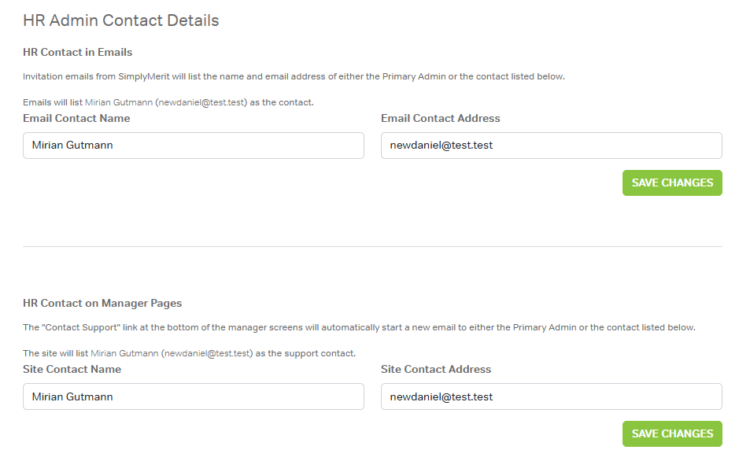The image size is (750, 472).
Task: Save changes for HR Contact in Emails
Action: (671, 183)
